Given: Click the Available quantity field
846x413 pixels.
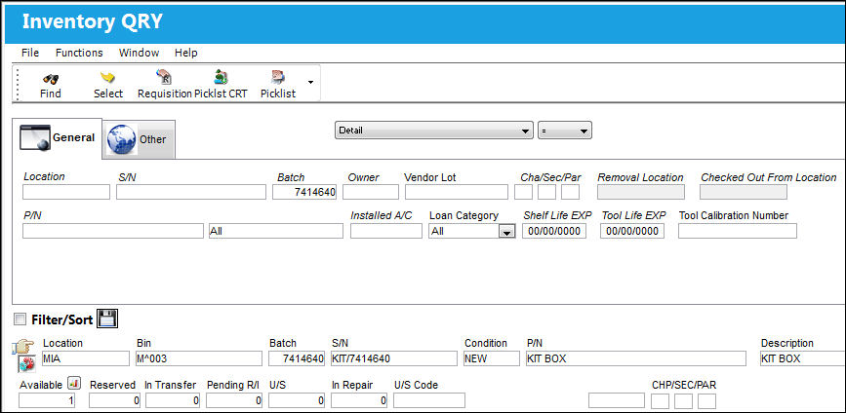Looking at the screenshot, I should point(47,400).
